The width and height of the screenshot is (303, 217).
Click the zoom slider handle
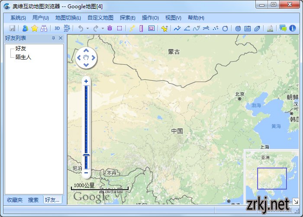[86, 155]
